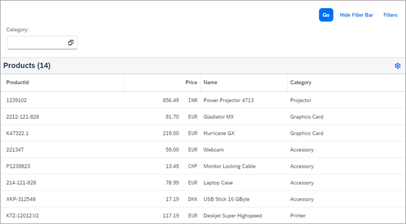This screenshot has height=224, width=406.
Task: Click the USB Stick 16 GByte row
Action: (203, 199)
